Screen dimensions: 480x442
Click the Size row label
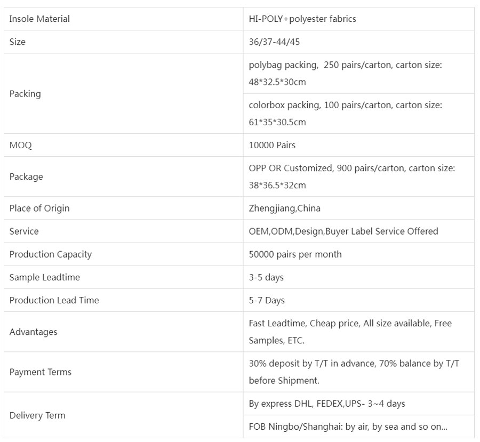coord(18,42)
